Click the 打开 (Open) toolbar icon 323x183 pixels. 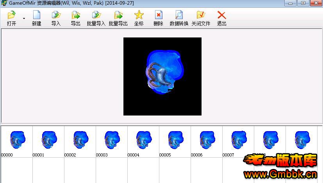[12, 16]
